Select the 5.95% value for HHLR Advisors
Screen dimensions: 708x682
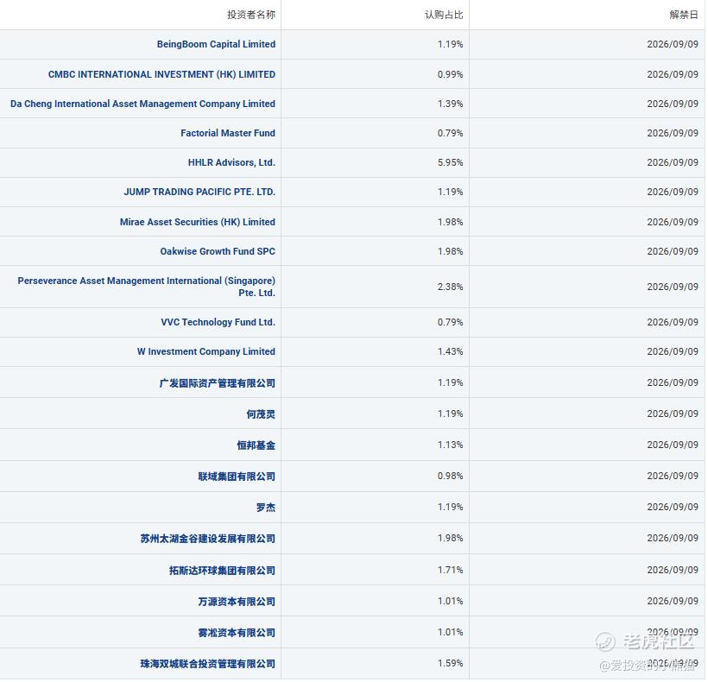[450, 162]
